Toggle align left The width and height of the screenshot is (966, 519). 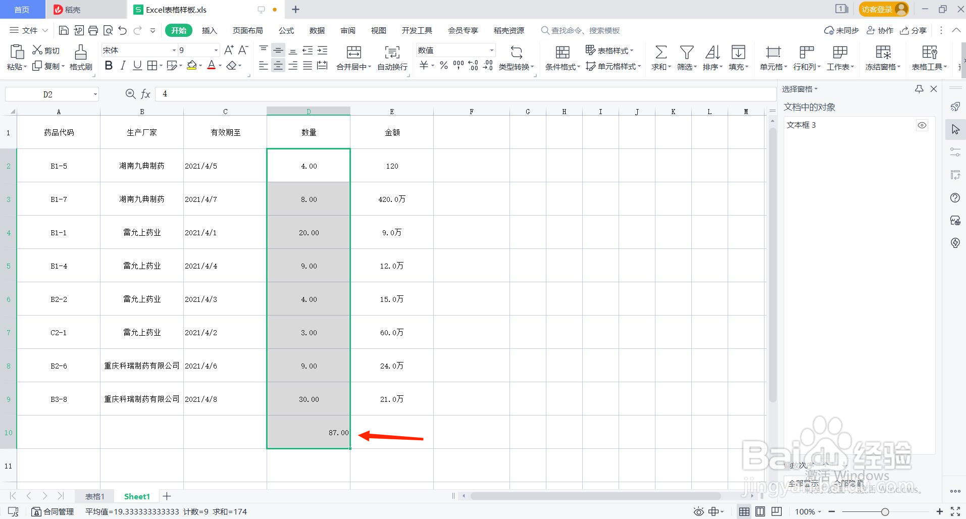point(264,66)
